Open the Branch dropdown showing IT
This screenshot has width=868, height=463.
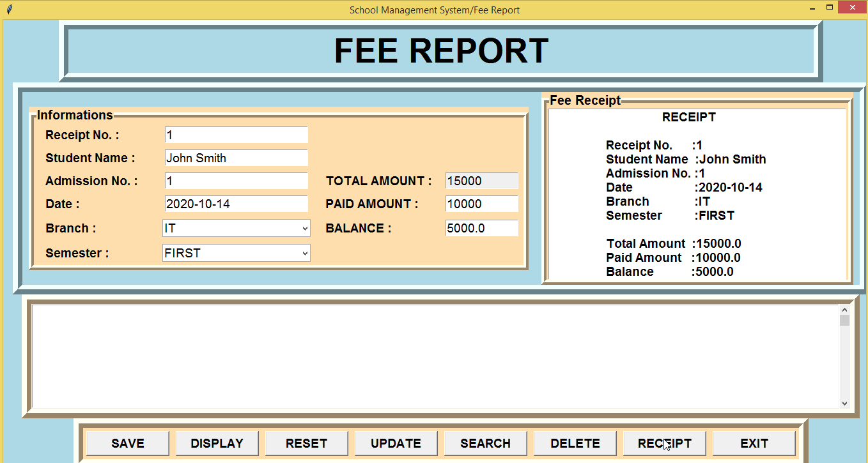pos(236,228)
